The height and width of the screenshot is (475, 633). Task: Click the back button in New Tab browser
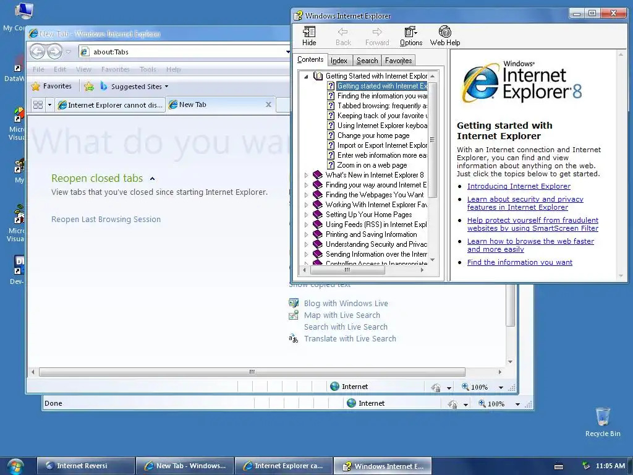38,52
